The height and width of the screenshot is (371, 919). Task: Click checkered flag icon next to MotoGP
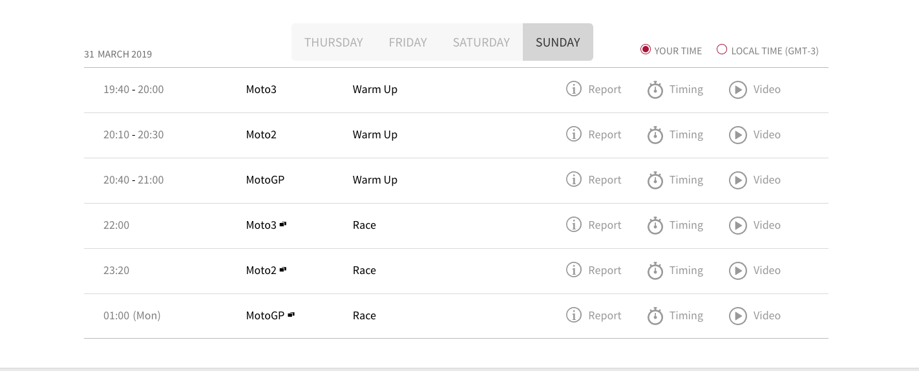(291, 315)
